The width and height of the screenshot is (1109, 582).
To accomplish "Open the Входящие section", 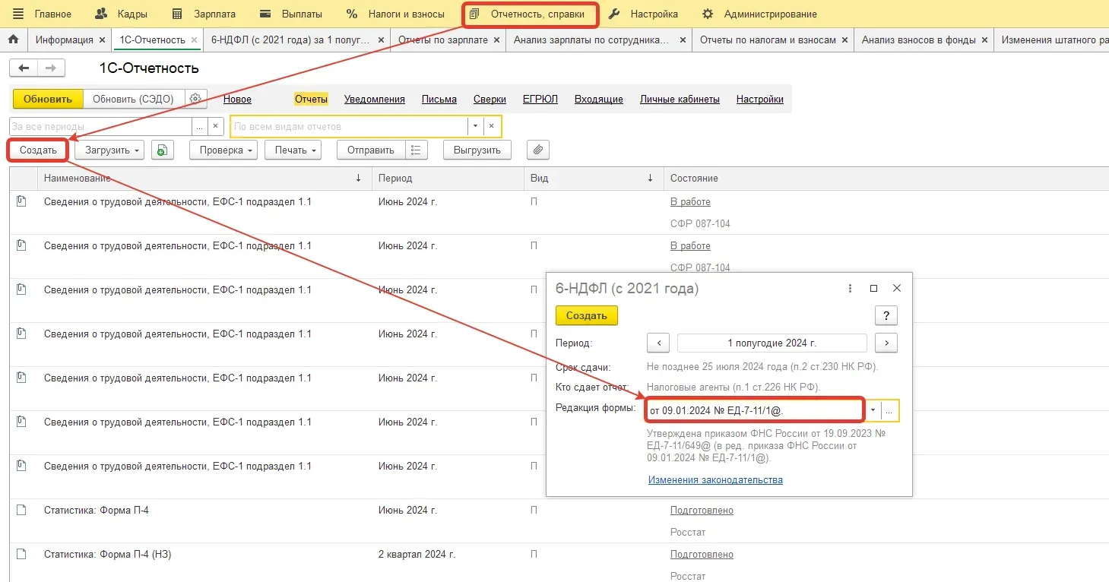I will click(599, 100).
